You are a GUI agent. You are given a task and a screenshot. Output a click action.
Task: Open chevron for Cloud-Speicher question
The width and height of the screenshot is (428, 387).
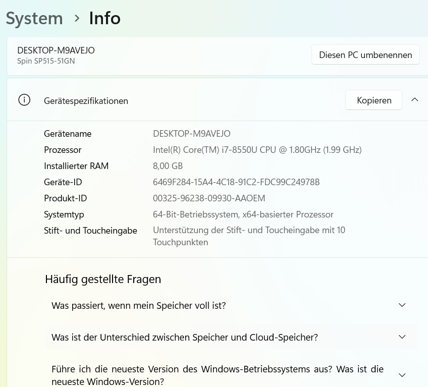(402, 337)
